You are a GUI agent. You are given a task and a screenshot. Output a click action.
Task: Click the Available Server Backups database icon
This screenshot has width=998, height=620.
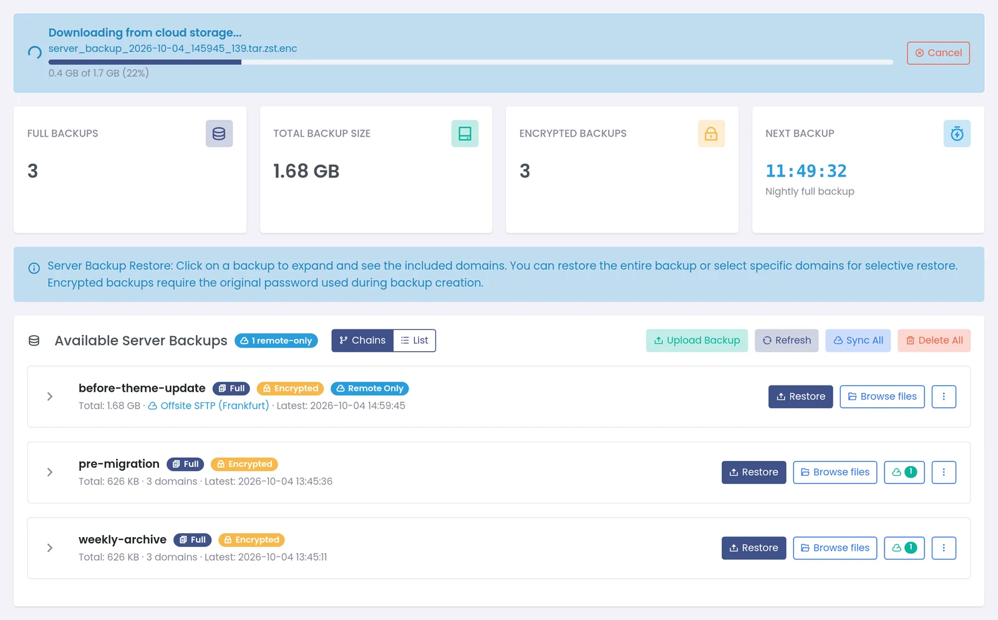[x=34, y=341]
